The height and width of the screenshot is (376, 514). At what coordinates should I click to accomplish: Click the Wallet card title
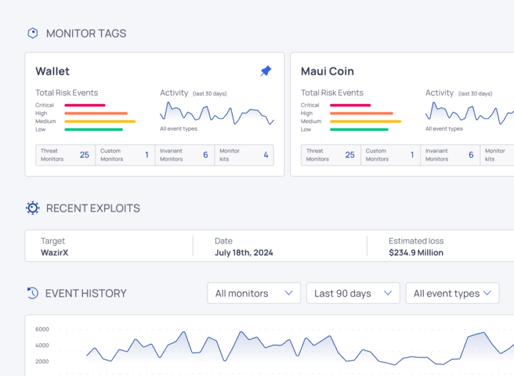coord(53,71)
